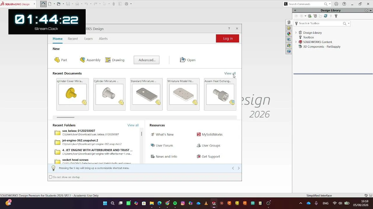The width and height of the screenshot is (373, 209).
Task: Click the red Log In button
Action: [228, 39]
